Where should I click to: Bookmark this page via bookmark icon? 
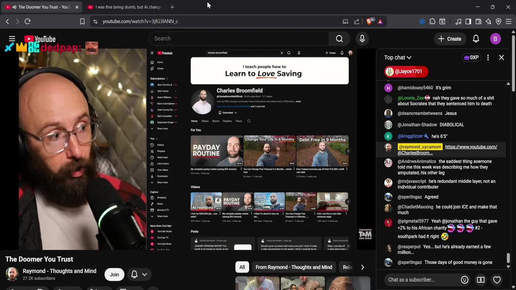point(82,21)
